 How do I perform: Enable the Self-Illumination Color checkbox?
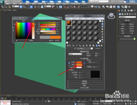point(88,62)
